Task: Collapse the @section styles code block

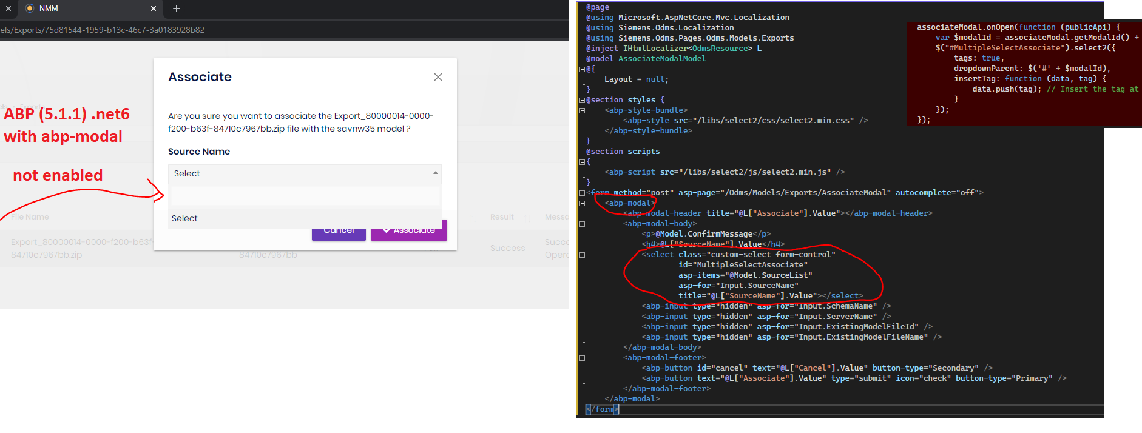Action: [x=582, y=100]
